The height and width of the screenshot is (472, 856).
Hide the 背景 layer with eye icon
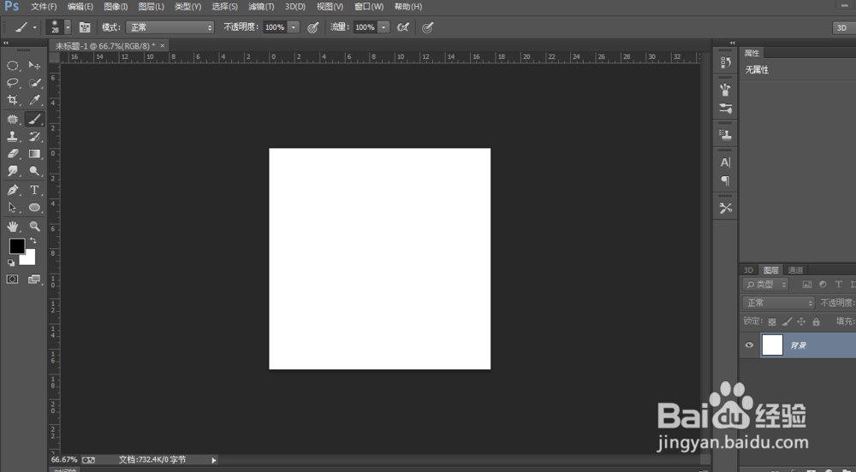pyautogui.click(x=749, y=345)
